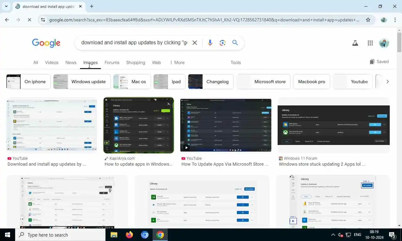Bookmark this page with star icon
The width and height of the screenshot is (402, 241).
pyautogui.click(x=368, y=20)
